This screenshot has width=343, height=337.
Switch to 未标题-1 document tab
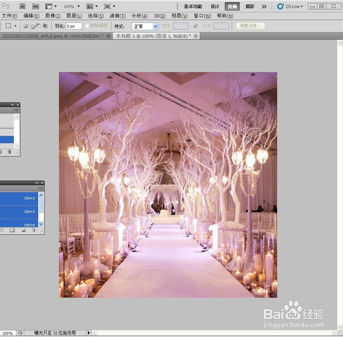(153, 36)
